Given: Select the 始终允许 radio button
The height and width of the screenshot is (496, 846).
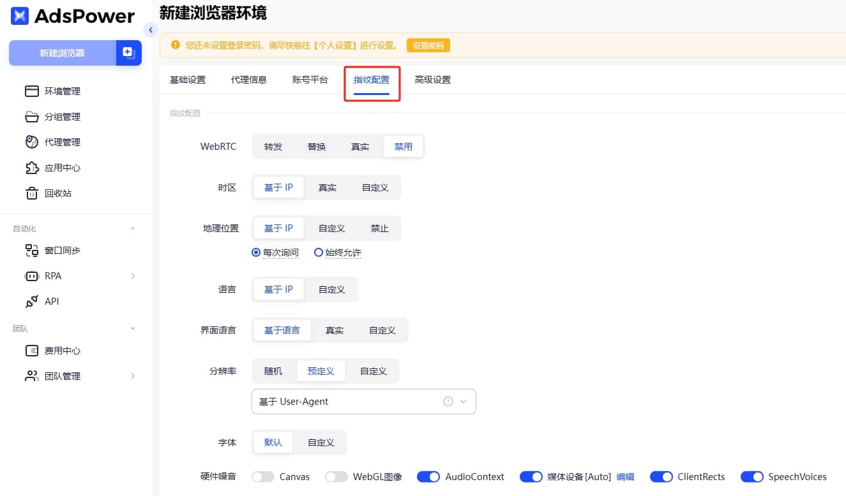Looking at the screenshot, I should (x=319, y=252).
